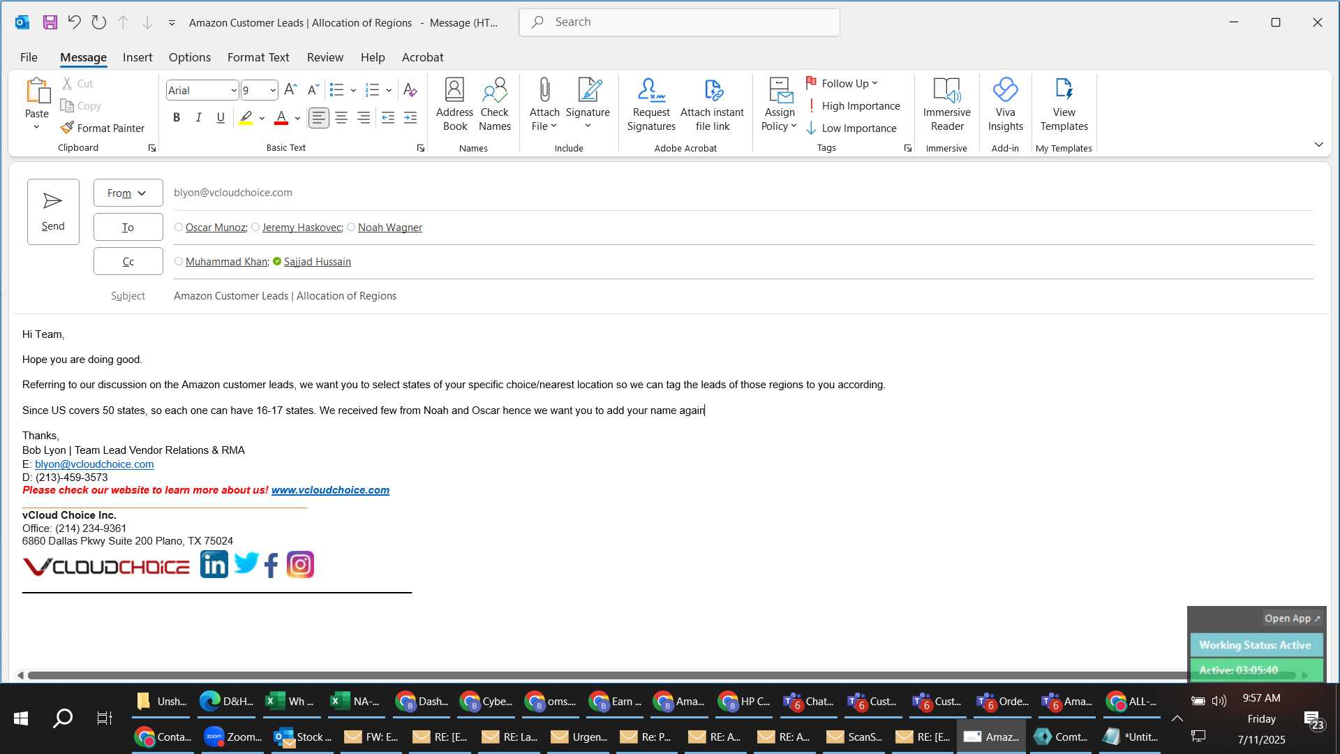Toggle Bold formatting
The image size is (1340, 754).
[x=177, y=118]
